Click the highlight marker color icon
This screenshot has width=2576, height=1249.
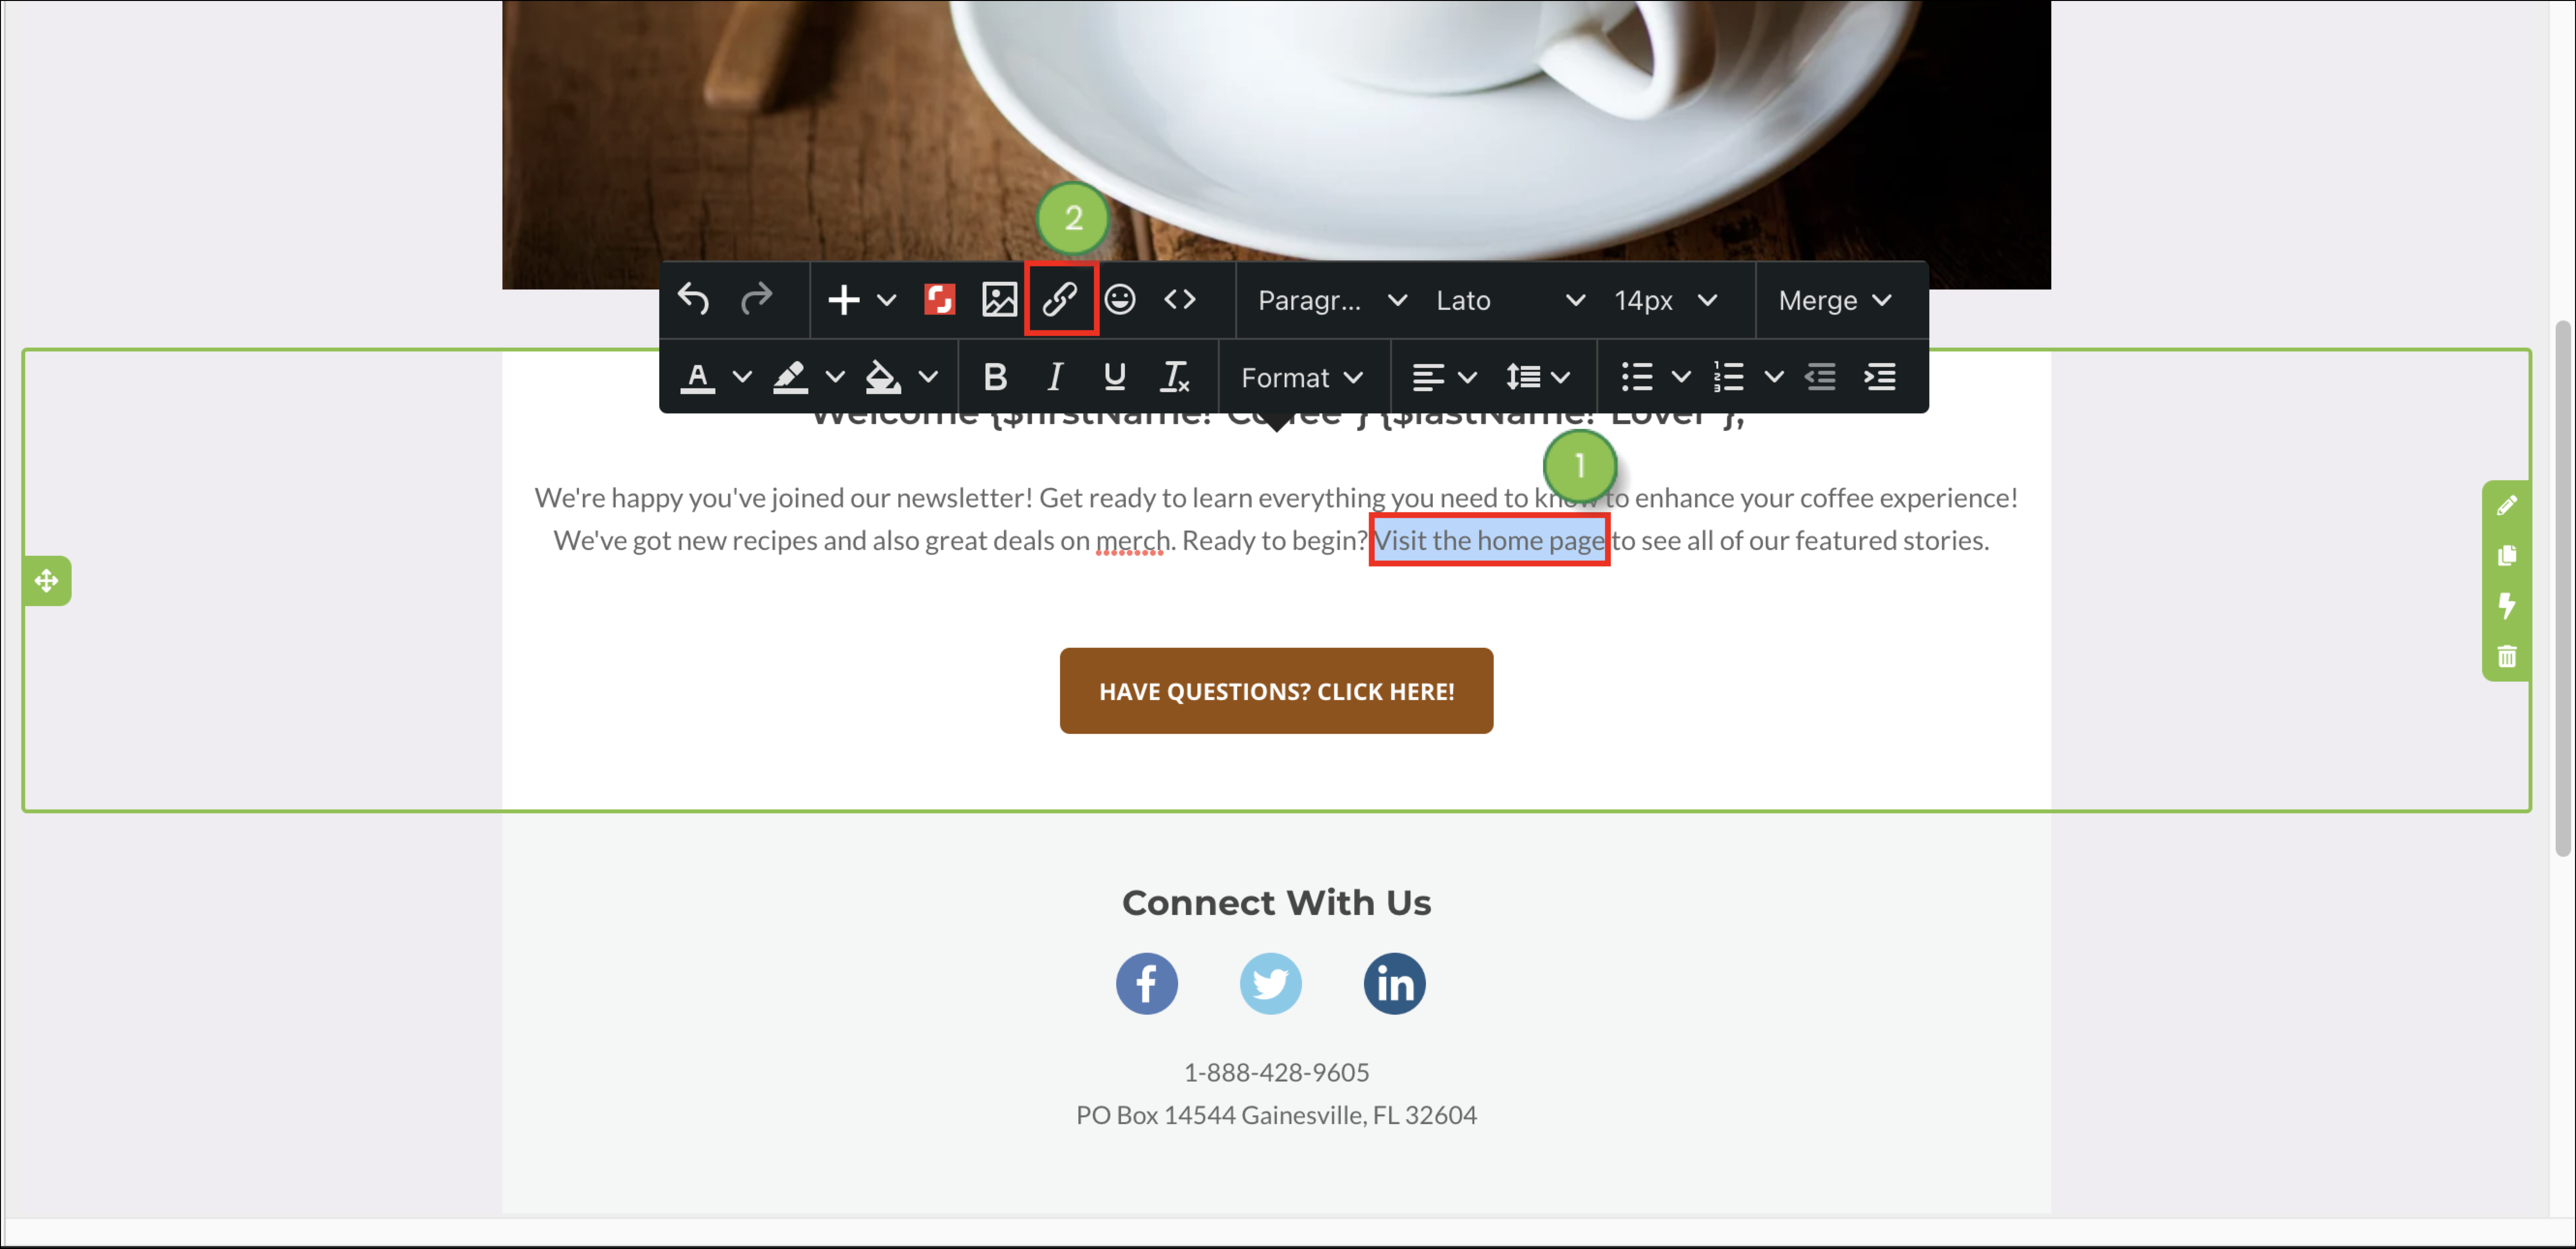click(x=790, y=377)
